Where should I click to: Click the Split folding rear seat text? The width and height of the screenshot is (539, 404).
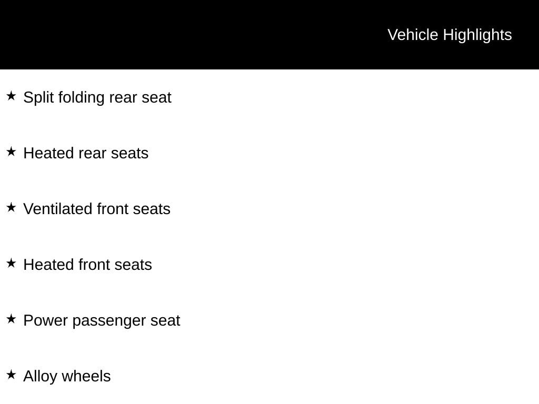97,97
